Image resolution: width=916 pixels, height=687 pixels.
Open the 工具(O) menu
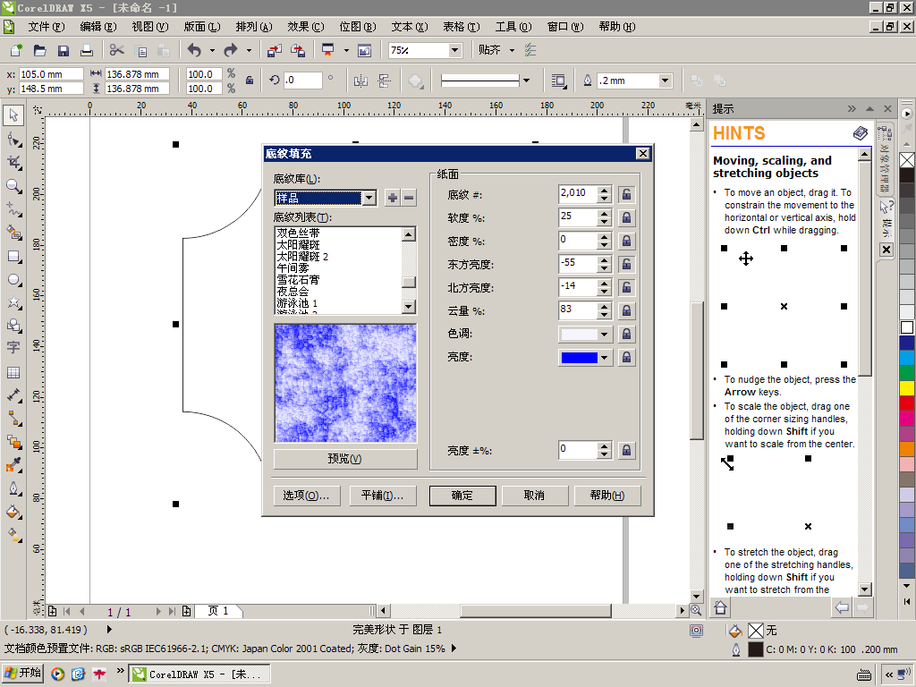point(513,27)
